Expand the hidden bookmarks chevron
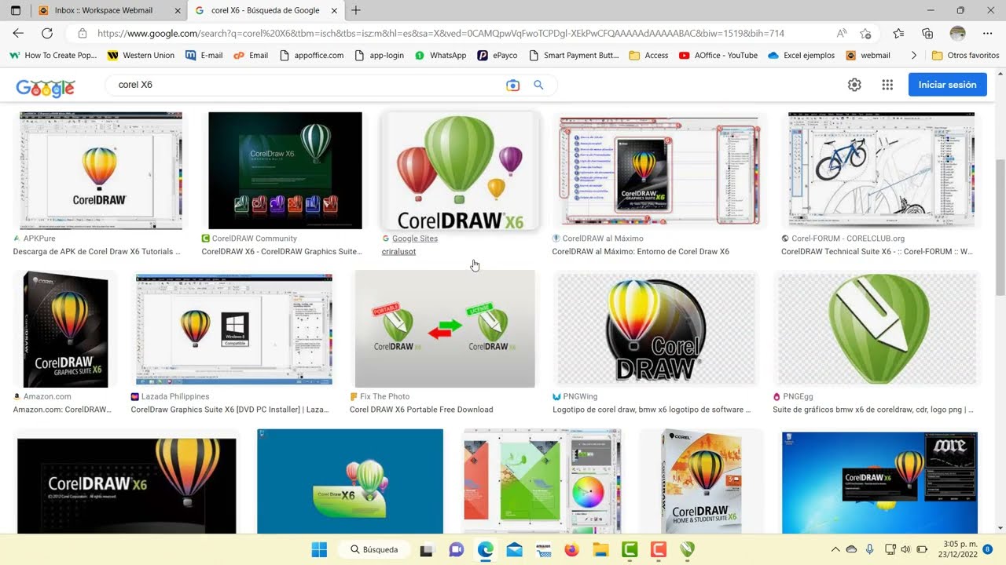This screenshot has height=565, width=1006. (x=913, y=56)
